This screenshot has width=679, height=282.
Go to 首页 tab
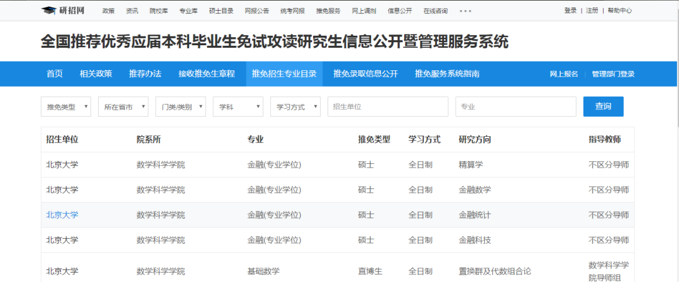pos(55,74)
